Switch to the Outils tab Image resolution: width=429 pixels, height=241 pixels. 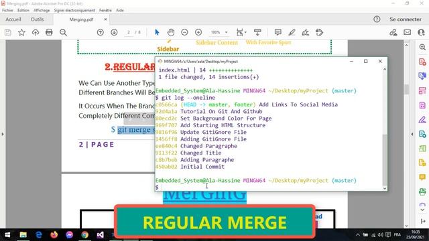pos(38,19)
